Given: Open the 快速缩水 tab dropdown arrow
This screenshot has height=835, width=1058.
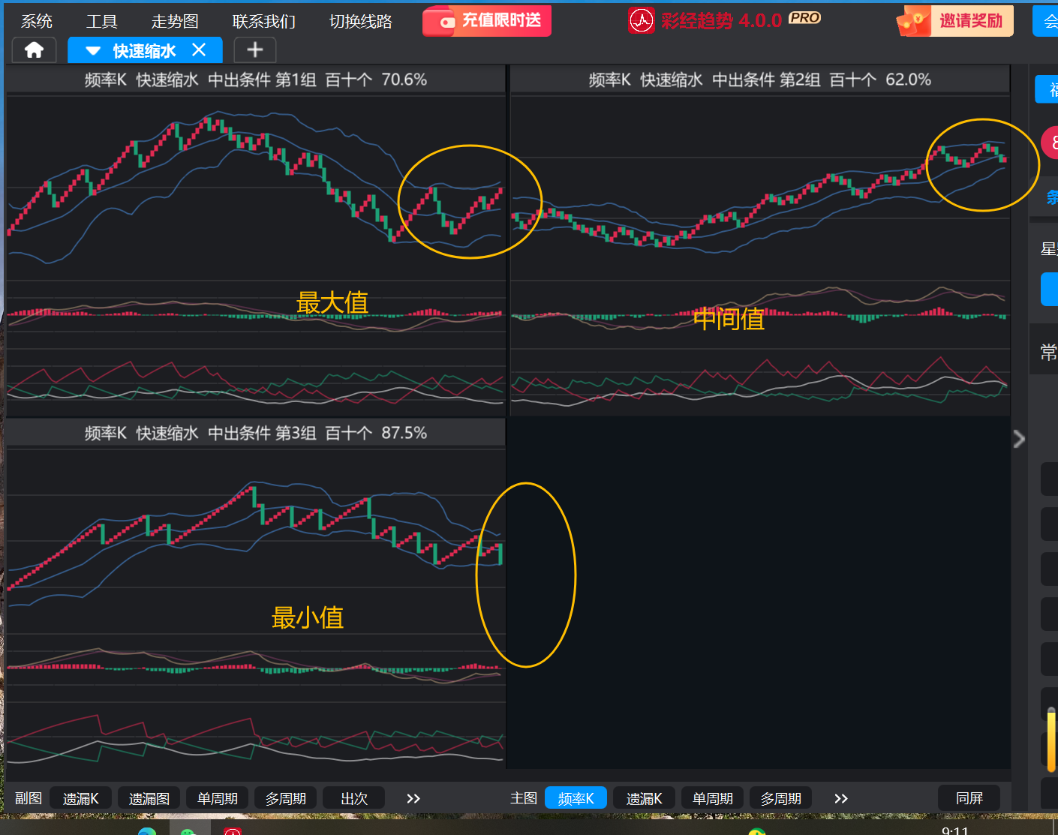Looking at the screenshot, I should 93,51.
